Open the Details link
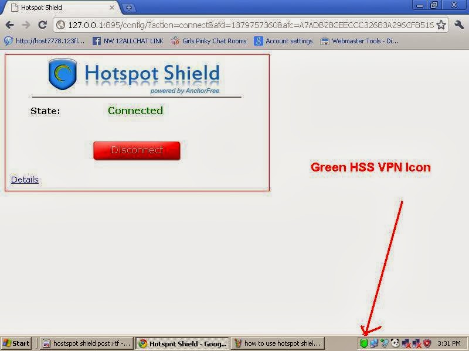Viewport: 469px width, 351px height. [25, 180]
